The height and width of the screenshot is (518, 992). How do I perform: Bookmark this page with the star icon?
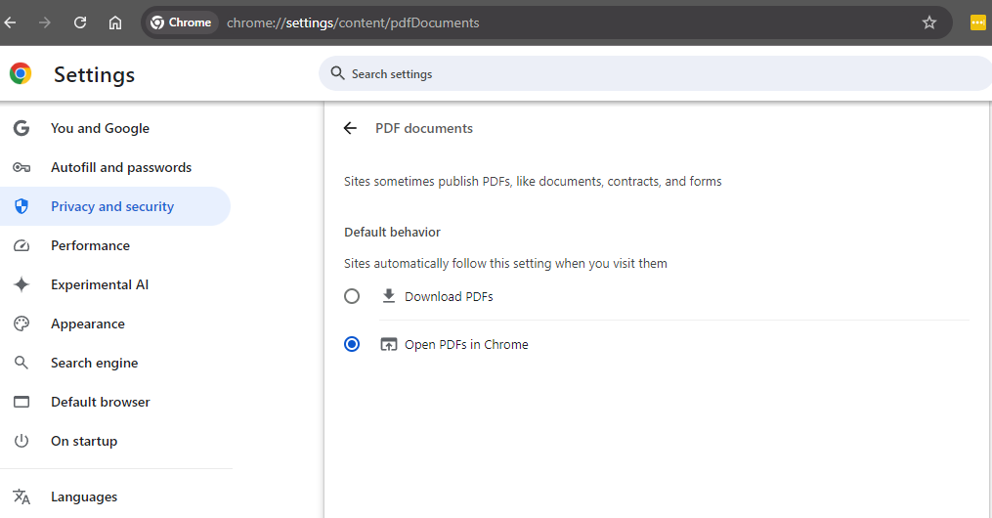click(928, 22)
